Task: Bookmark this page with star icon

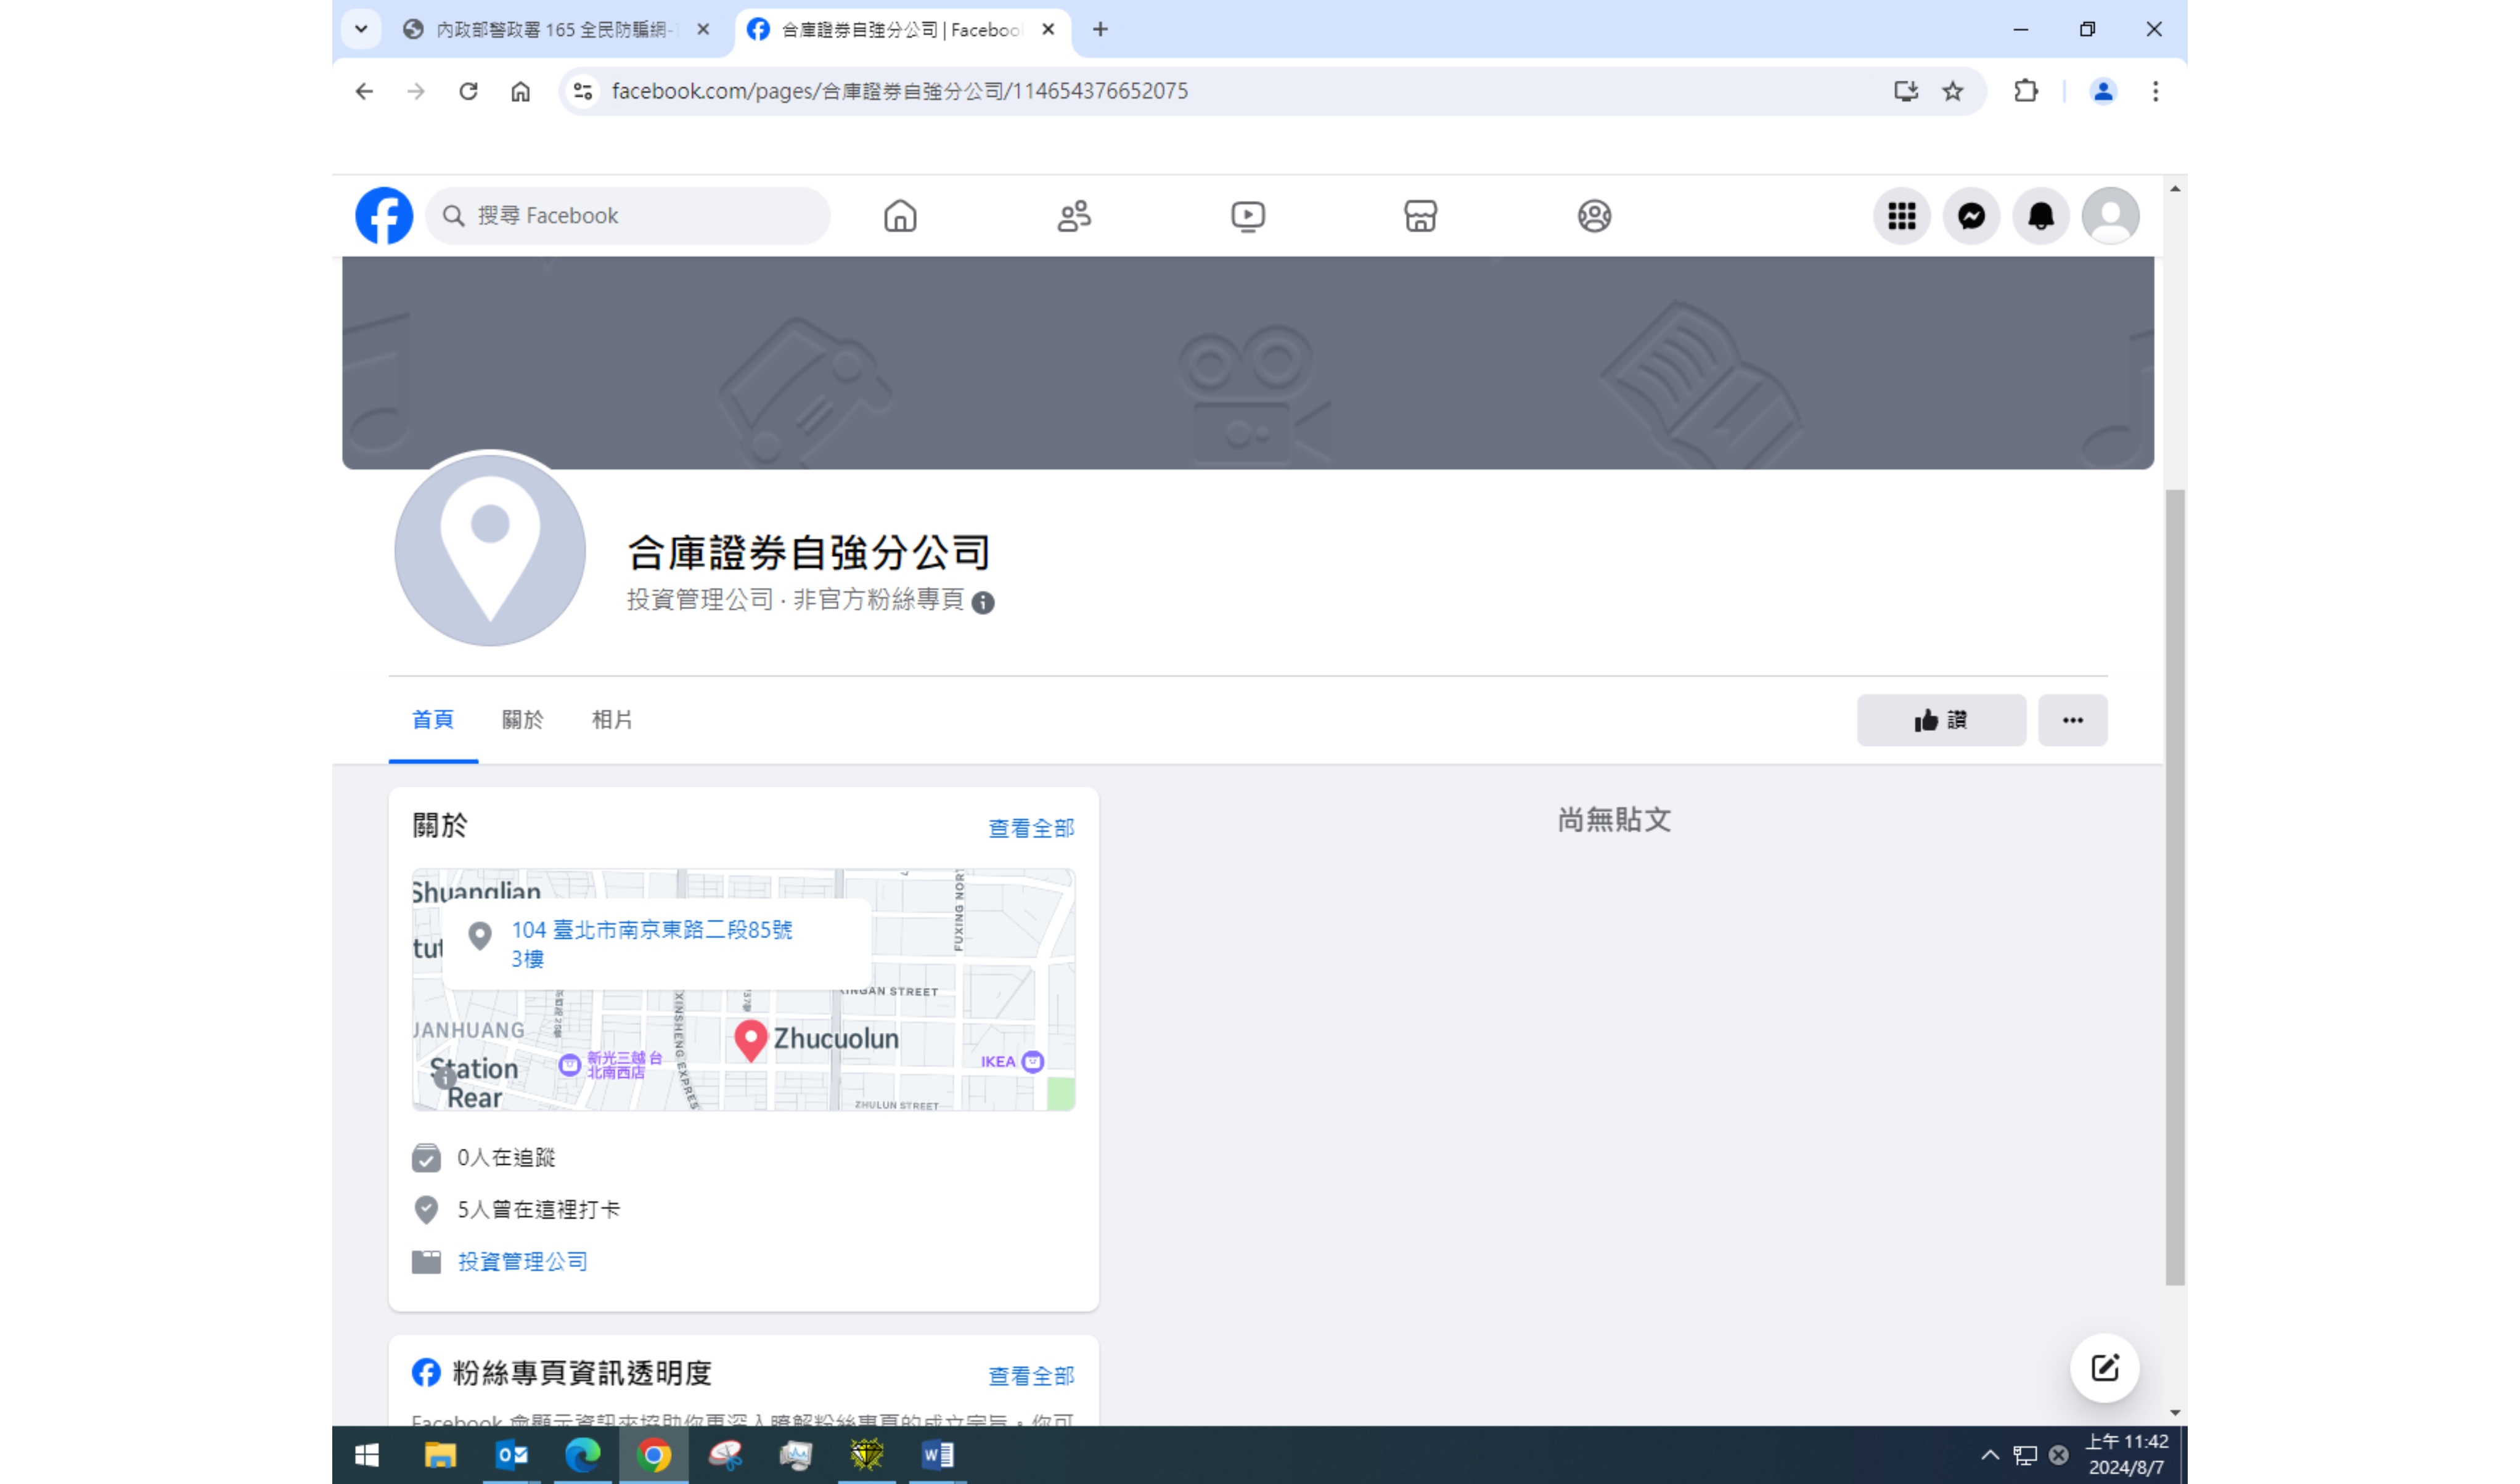Action: pyautogui.click(x=1952, y=91)
